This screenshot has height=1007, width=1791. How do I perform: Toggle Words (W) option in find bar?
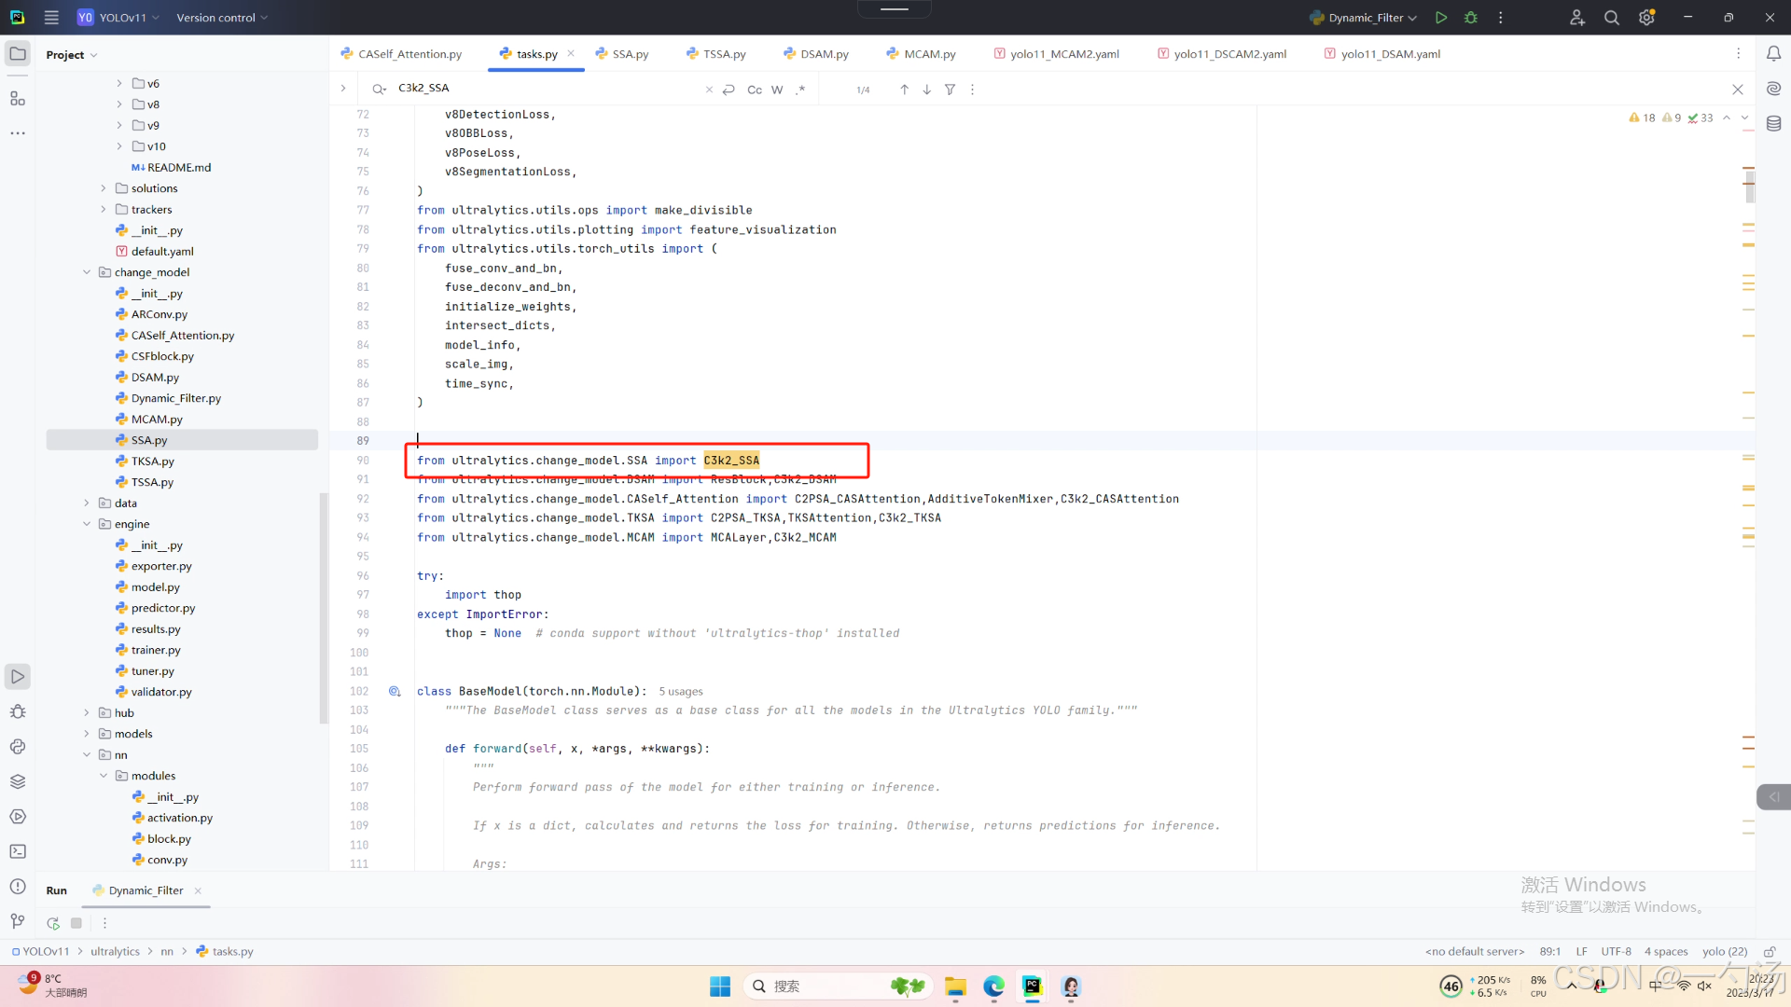[777, 90]
